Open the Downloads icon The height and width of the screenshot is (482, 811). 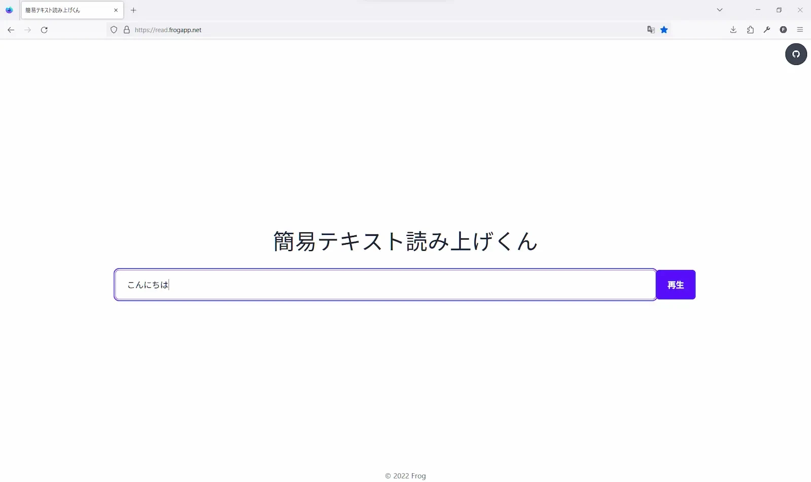point(733,29)
